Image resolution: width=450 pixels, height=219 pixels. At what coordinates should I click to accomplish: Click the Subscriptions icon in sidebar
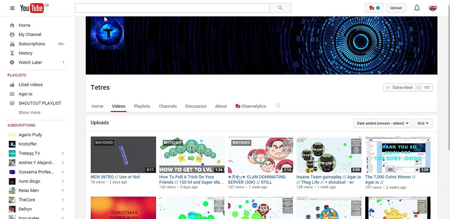point(12,44)
